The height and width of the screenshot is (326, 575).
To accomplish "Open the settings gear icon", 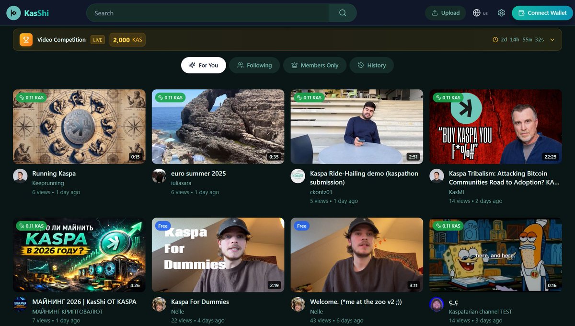I will coord(501,13).
